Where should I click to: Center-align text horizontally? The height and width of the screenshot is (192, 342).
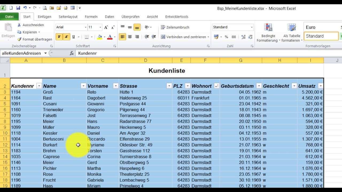point(130,37)
